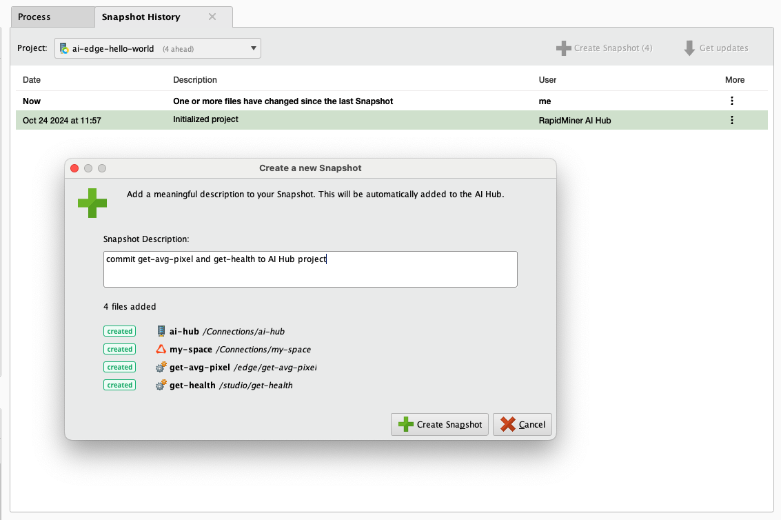Image resolution: width=781 pixels, height=520 pixels.
Task: Click the ai-hub connection server icon
Action: click(x=161, y=331)
